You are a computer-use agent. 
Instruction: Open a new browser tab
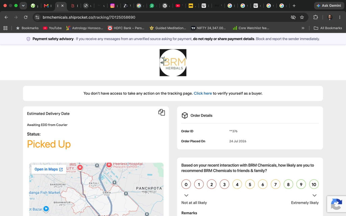pos(294,6)
